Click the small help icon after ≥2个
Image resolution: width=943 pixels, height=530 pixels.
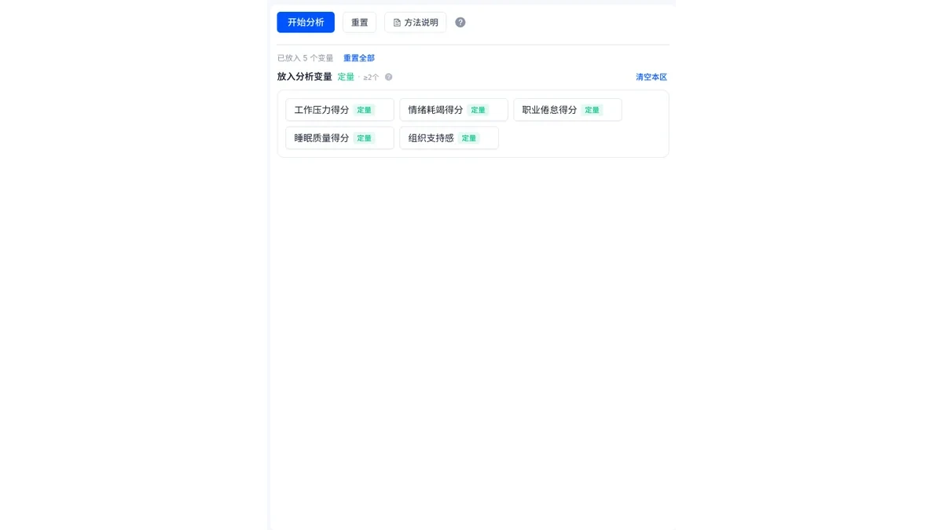pos(388,77)
